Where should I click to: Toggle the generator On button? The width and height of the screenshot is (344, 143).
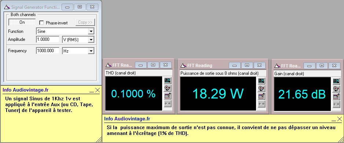point(22,22)
